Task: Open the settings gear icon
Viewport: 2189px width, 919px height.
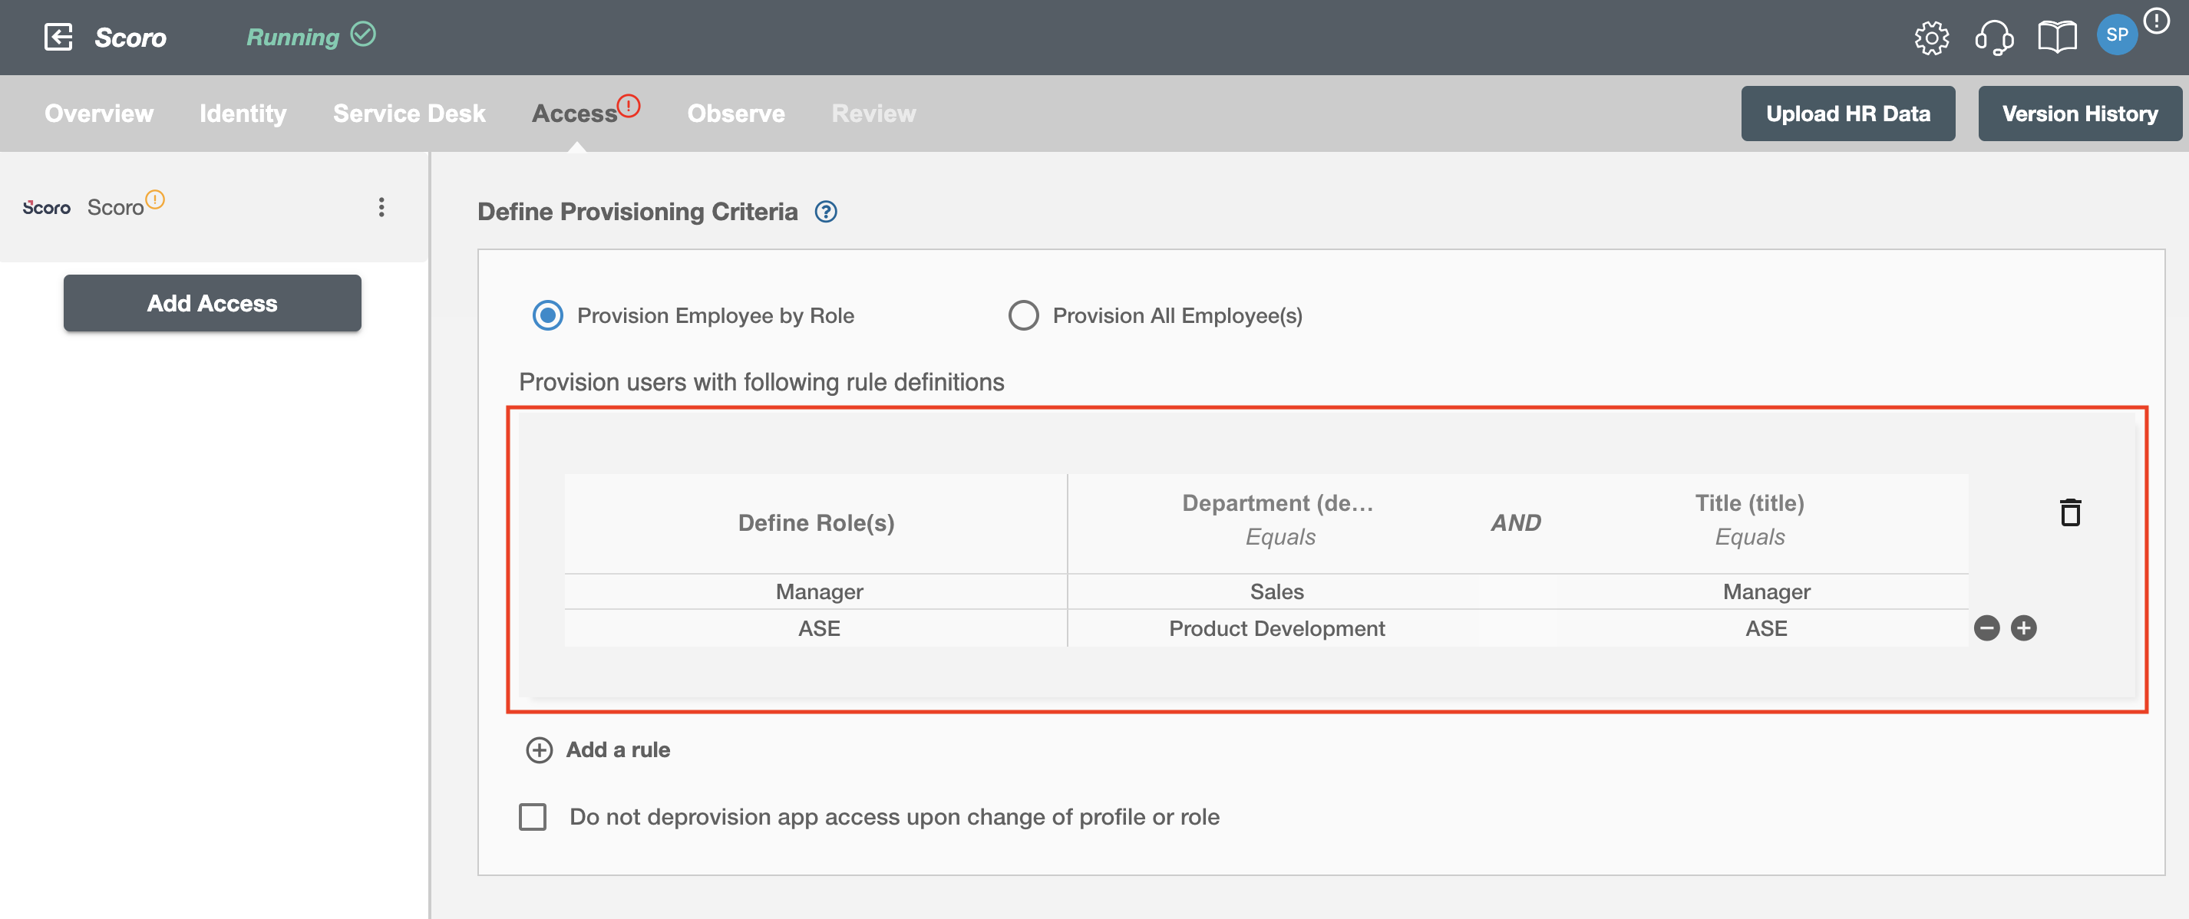Action: pos(1930,38)
